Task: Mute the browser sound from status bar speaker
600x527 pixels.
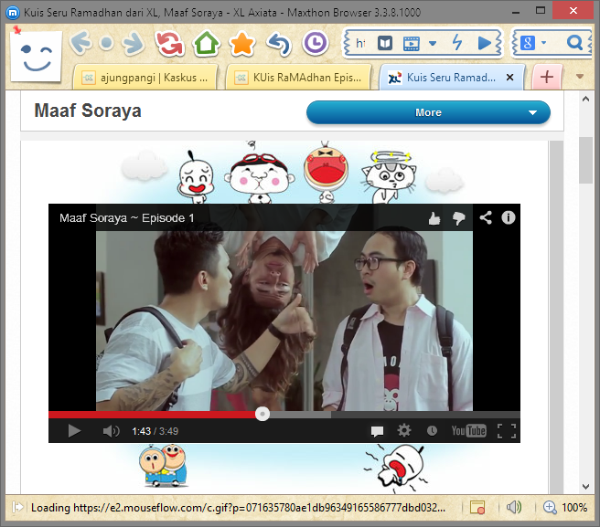Action: [513, 507]
